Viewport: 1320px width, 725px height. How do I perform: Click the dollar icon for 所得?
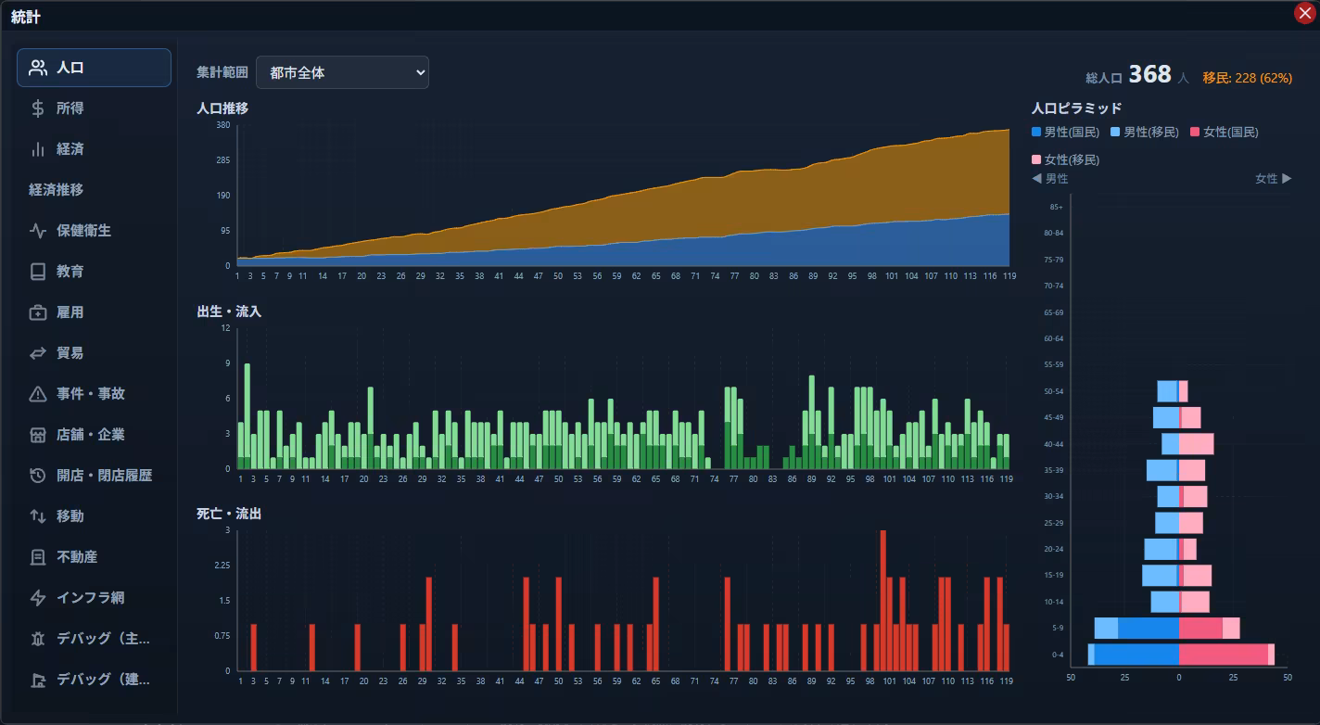[x=38, y=108]
